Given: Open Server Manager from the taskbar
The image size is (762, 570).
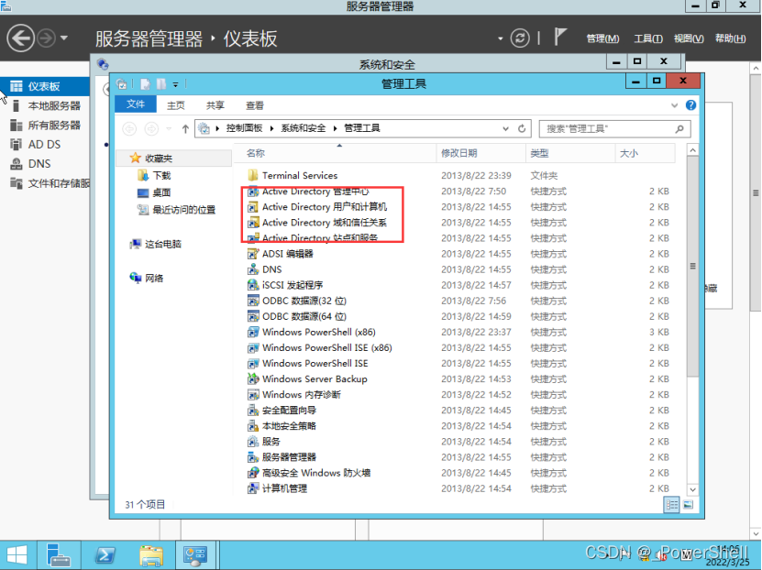Looking at the screenshot, I should pos(59,555).
